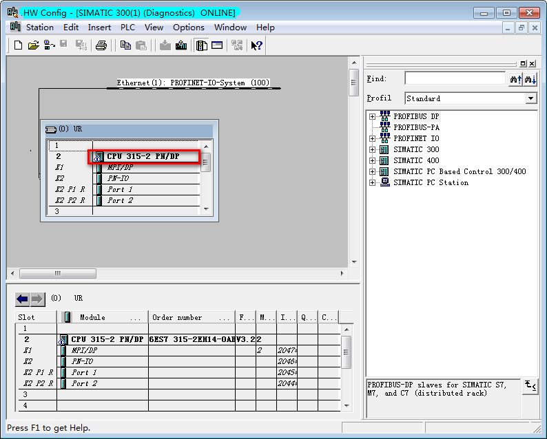The width and height of the screenshot is (547, 439).
Task: Click the Order number column header
Action: coord(192,317)
